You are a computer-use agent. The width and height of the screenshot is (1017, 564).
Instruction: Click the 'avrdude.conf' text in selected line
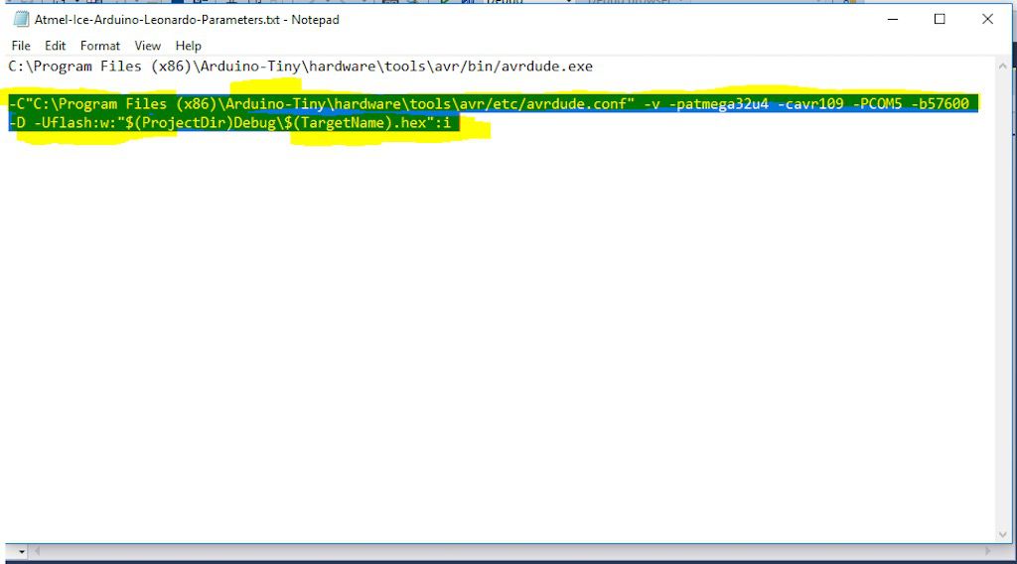click(x=576, y=103)
